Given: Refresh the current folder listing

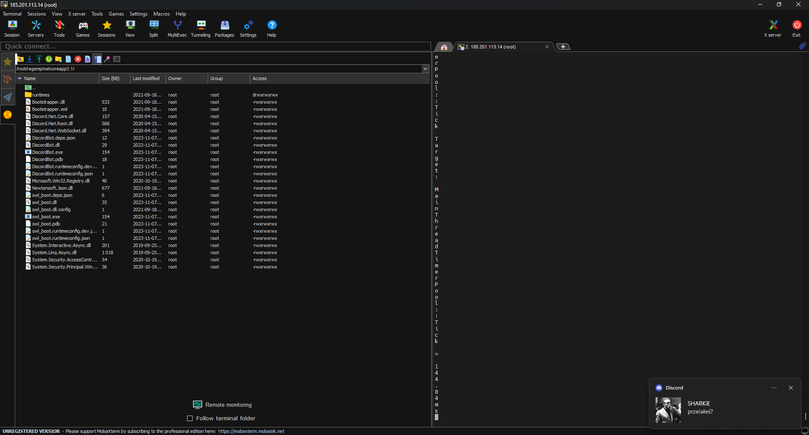Looking at the screenshot, I should (x=48, y=59).
